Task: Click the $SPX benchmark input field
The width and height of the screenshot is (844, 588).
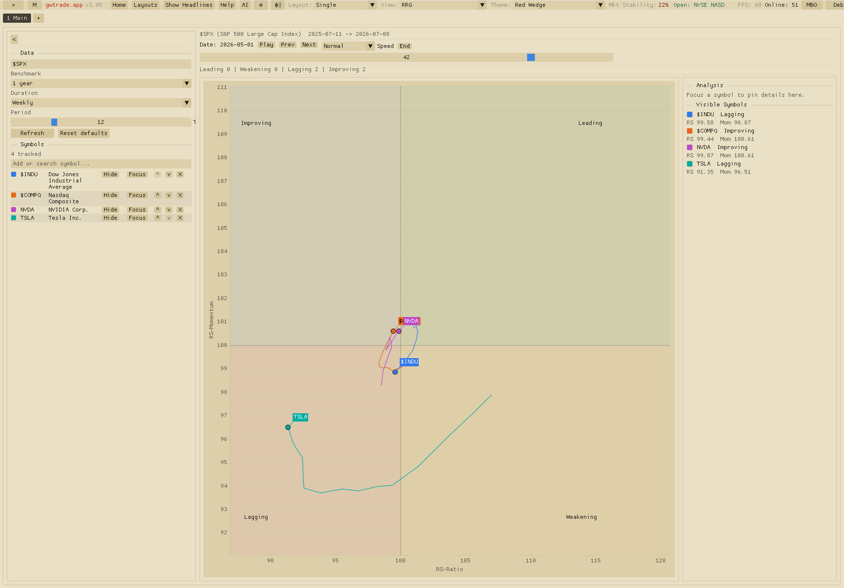Action: tap(101, 64)
